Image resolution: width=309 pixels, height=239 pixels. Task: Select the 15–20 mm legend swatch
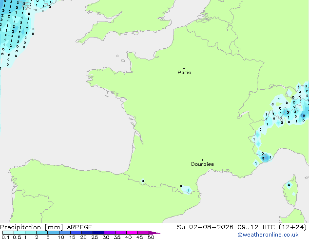(76, 233)
